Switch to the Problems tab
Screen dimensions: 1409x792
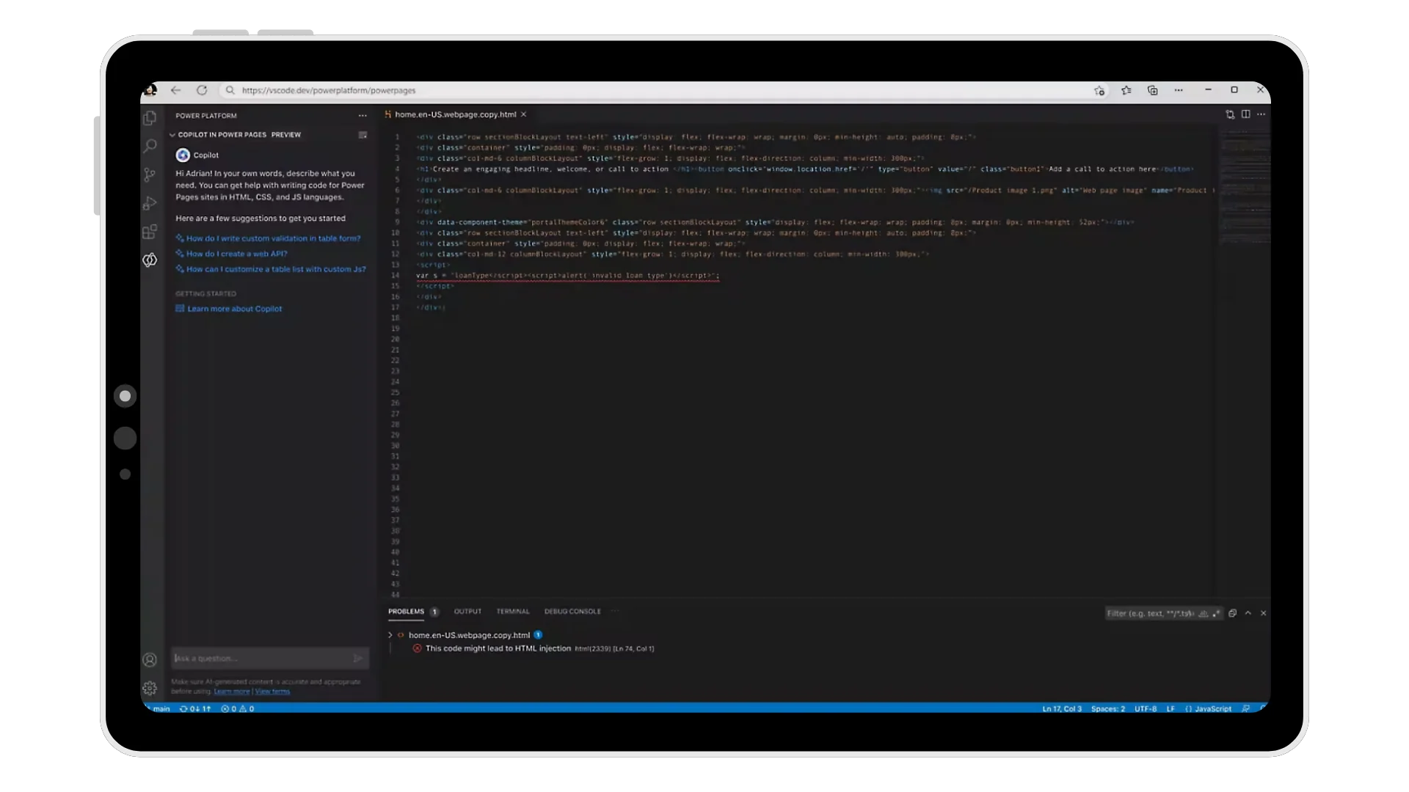406,612
